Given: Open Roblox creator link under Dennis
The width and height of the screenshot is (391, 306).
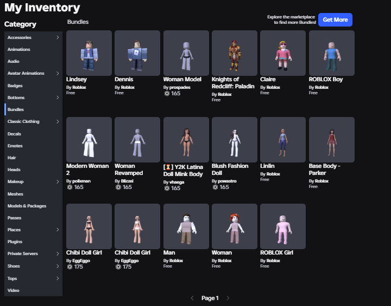Looking at the screenshot, I should pyautogui.click(x=128, y=87).
